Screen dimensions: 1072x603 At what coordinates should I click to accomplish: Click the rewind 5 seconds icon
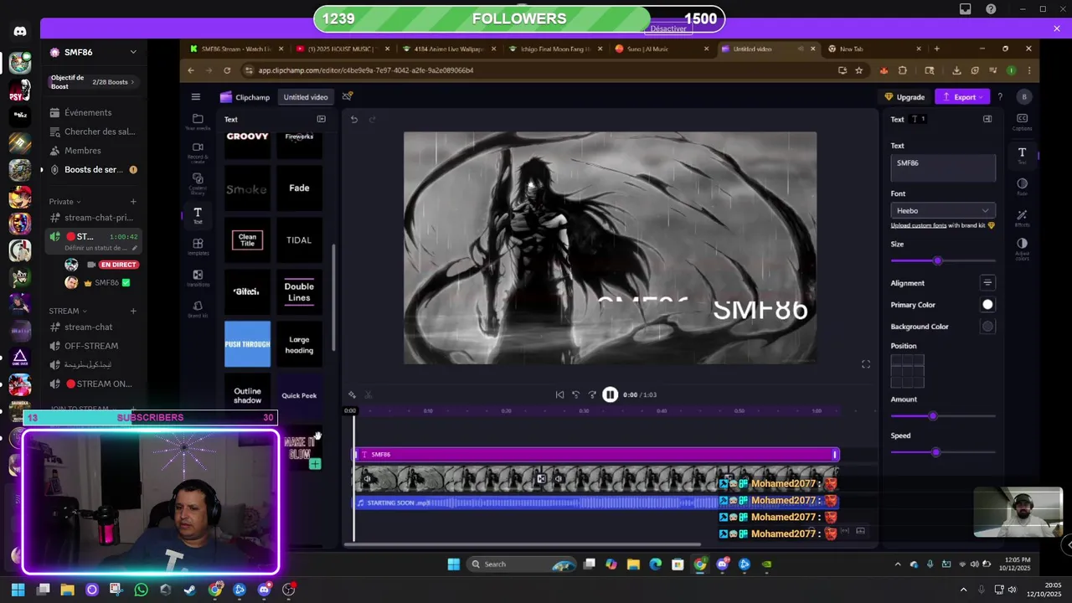(x=575, y=394)
